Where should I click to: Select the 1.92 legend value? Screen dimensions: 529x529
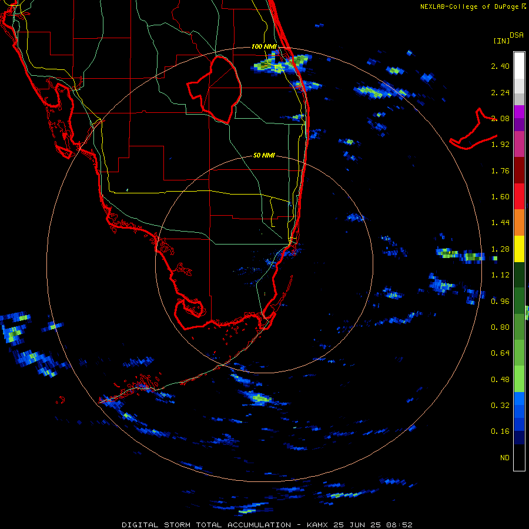pos(500,145)
